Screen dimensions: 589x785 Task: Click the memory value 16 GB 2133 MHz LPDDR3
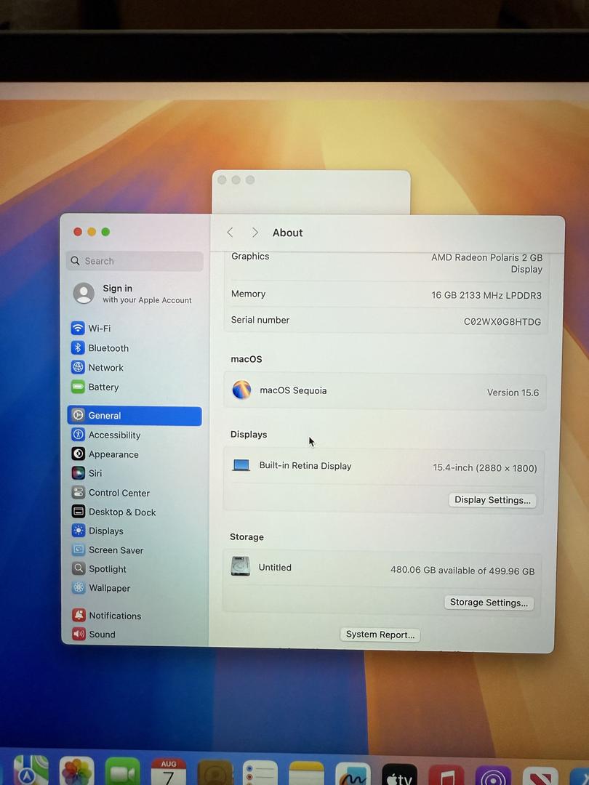tap(486, 295)
